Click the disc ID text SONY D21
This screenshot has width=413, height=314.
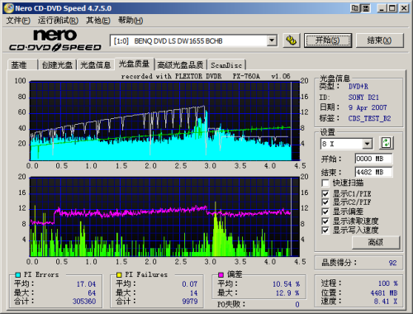pos(363,98)
